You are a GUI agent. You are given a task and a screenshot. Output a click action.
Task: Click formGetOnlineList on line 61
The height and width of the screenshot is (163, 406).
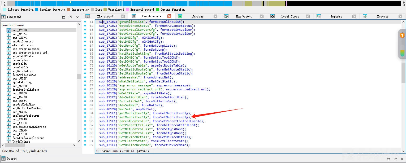click(x=165, y=22)
